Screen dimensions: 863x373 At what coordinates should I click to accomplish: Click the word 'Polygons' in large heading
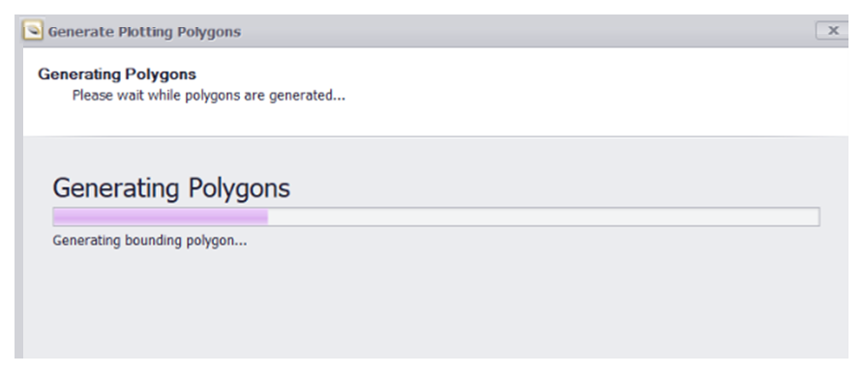click(x=239, y=189)
